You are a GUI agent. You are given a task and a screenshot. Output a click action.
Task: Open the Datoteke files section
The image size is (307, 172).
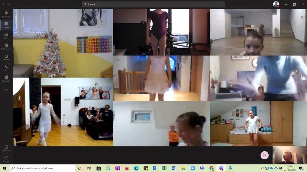click(x=6, y=78)
